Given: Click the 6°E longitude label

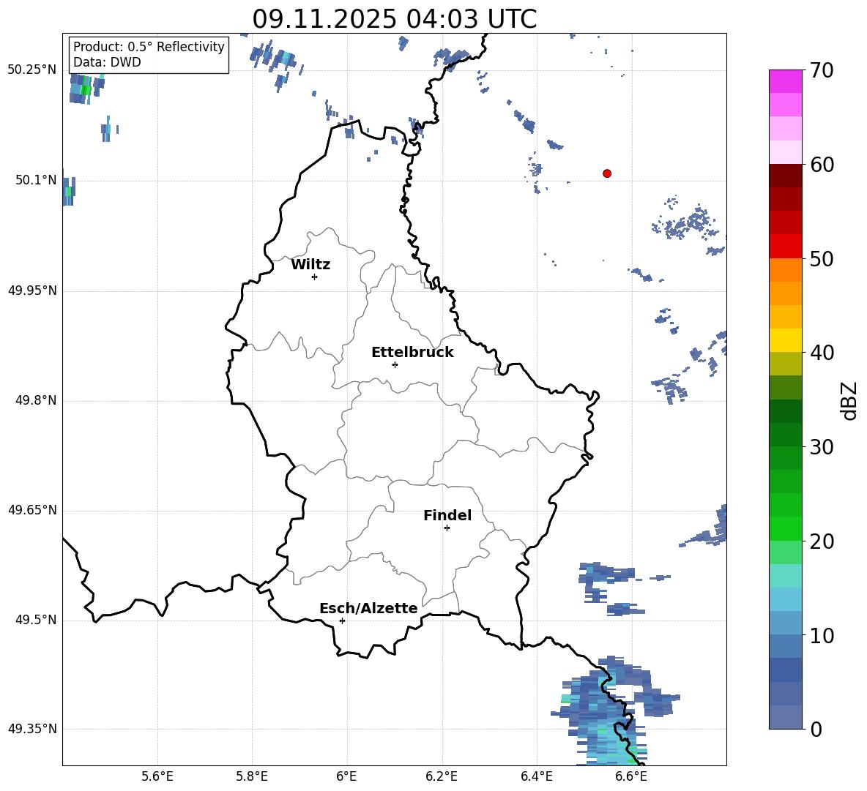Looking at the screenshot, I should pyautogui.click(x=346, y=776).
